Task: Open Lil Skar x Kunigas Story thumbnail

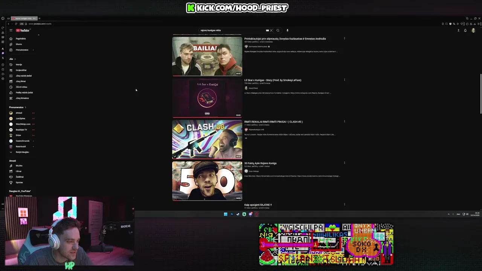Action: [x=207, y=98]
